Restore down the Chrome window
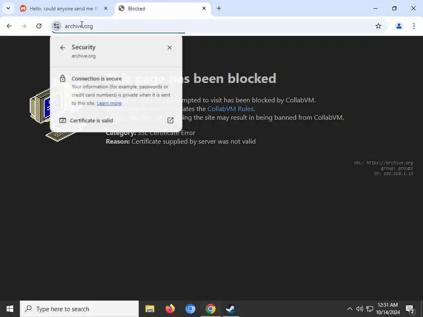Image resolution: width=423 pixels, height=317 pixels. click(x=394, y=8)
